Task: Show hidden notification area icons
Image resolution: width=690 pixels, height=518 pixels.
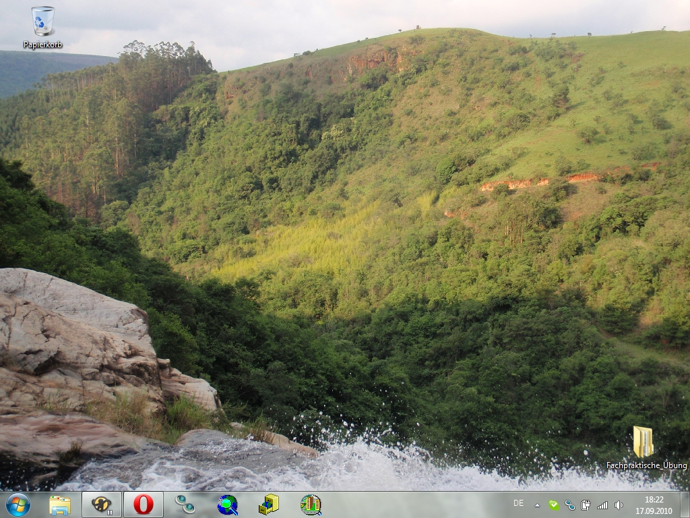Action: (x=537, y=505)
